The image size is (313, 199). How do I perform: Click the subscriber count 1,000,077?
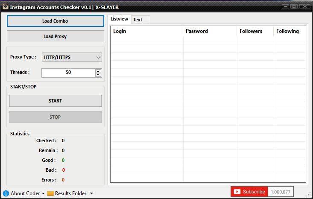(x=281, y=192)
